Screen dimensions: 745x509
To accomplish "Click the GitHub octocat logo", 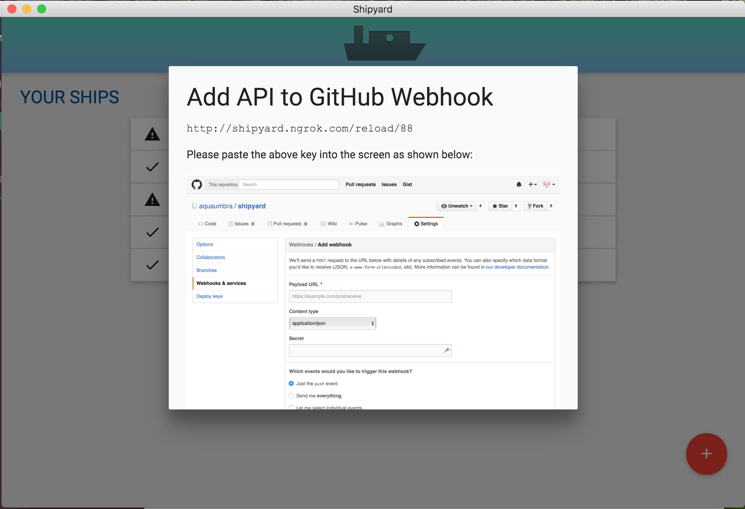I will [197, 184].
